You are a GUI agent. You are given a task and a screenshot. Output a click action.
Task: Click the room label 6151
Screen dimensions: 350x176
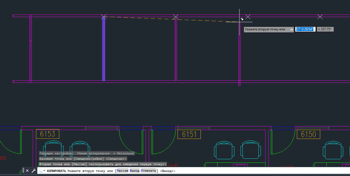pos(189,134)
